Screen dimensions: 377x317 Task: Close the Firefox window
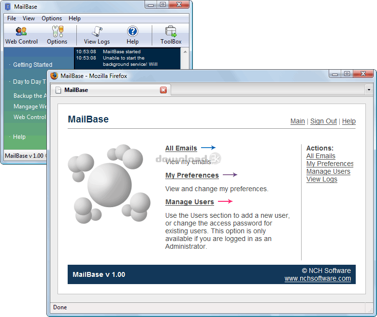(x=363, y=74)
